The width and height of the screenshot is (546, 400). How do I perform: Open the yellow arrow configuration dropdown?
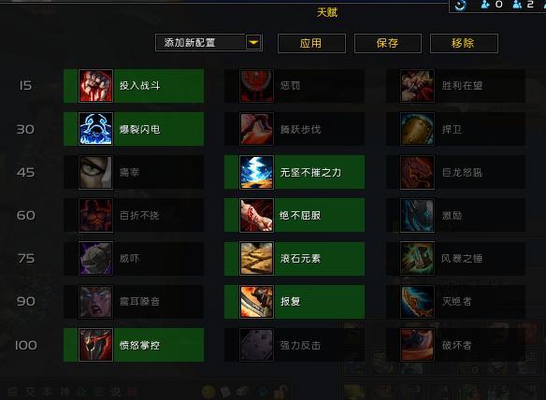[x=253, y=42]
